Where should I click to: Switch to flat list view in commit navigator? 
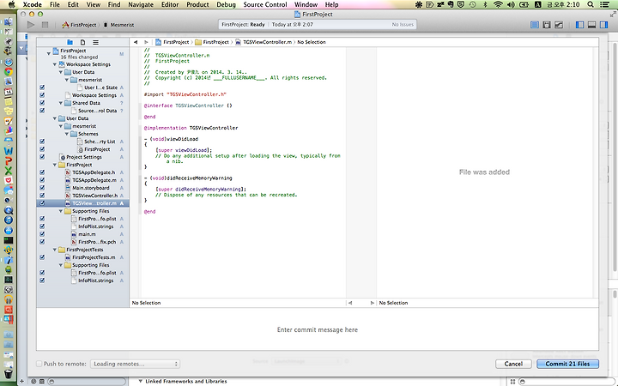tap(95, 42)
